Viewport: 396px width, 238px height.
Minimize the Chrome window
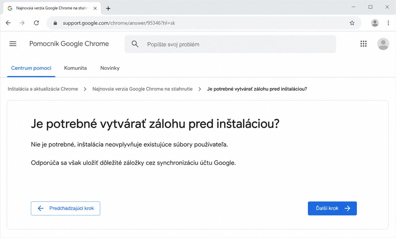coord(353,7)
